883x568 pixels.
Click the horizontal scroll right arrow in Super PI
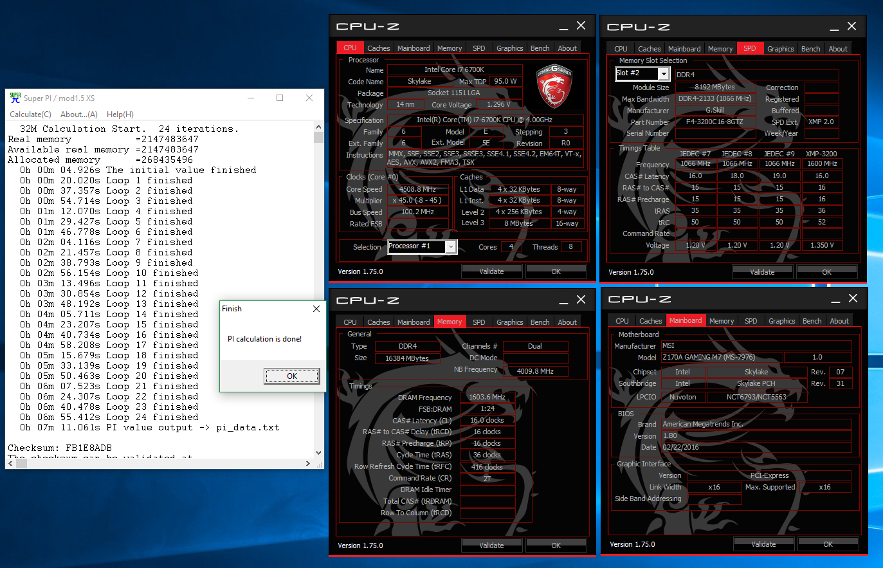click(307, 463)
